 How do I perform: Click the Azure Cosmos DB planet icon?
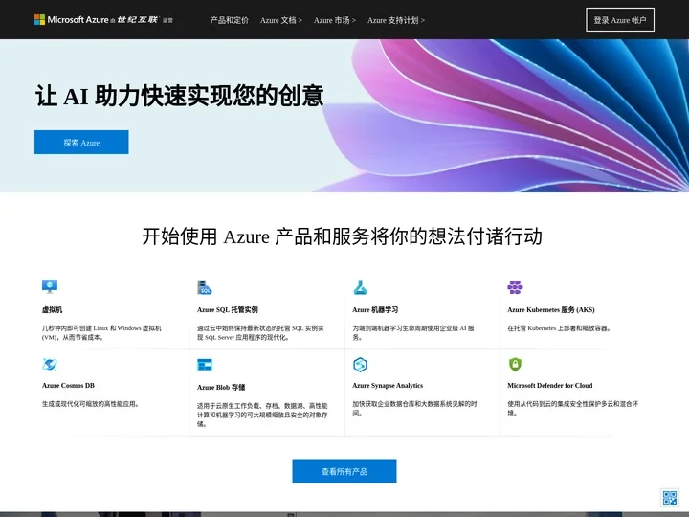[x=50, y=365]
